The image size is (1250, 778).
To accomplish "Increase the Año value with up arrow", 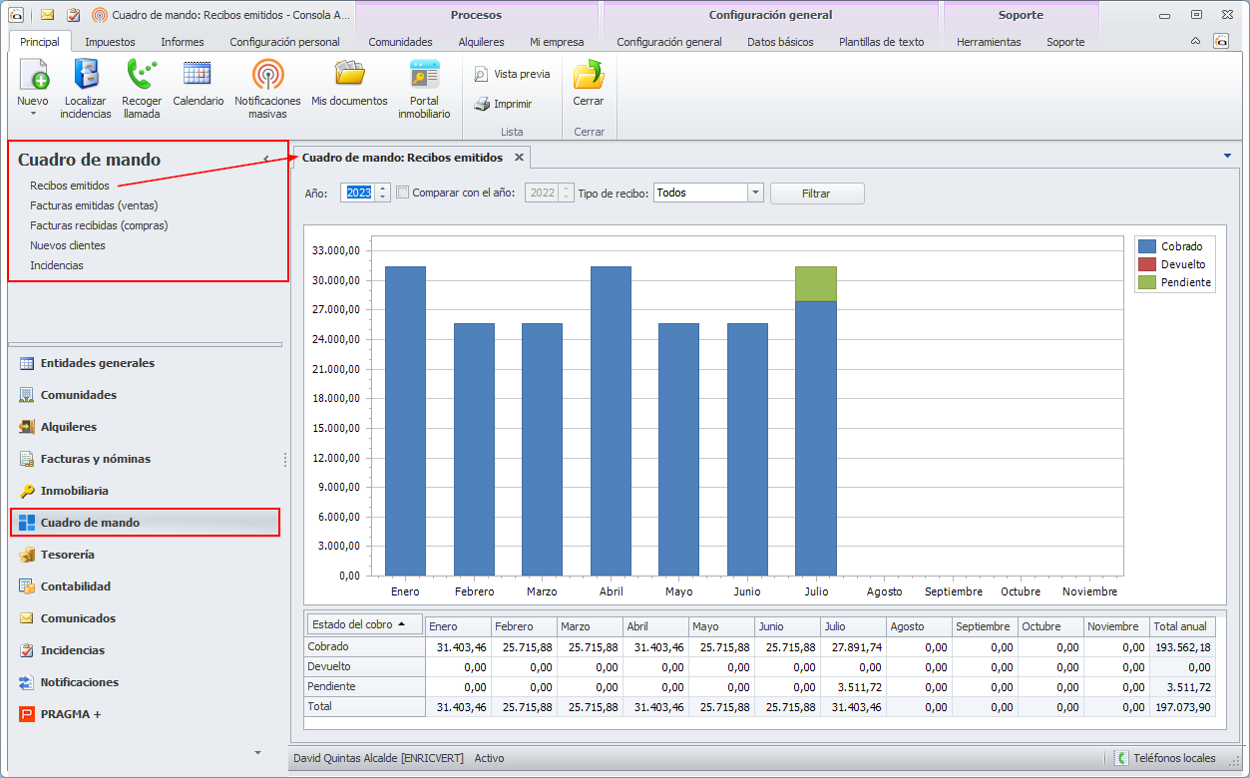I will tap(383, 189).
